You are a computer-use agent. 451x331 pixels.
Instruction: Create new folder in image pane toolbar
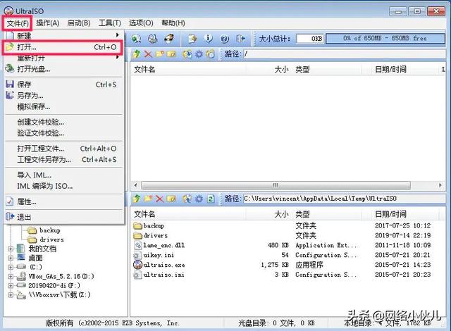[159, 54]
